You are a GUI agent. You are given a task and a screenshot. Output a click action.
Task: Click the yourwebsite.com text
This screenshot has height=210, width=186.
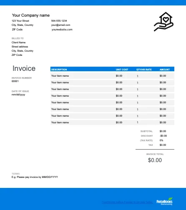(x=62, y=30)
